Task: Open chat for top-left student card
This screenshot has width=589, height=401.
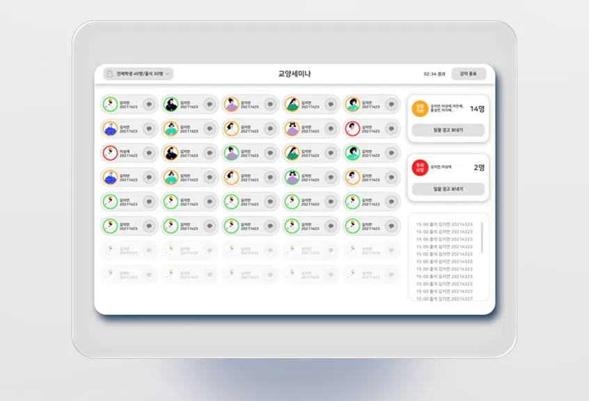Action: tap(148, 104)
